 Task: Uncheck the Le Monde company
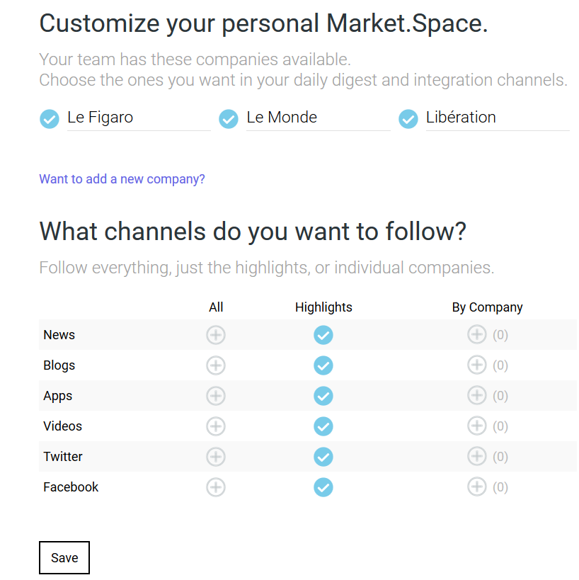(x=229, y=119)
